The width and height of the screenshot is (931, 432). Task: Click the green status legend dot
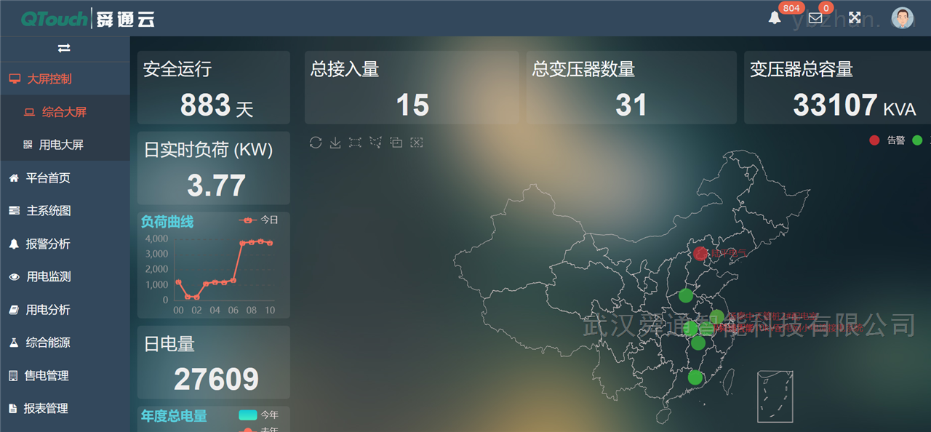click(x=916, y=140)
